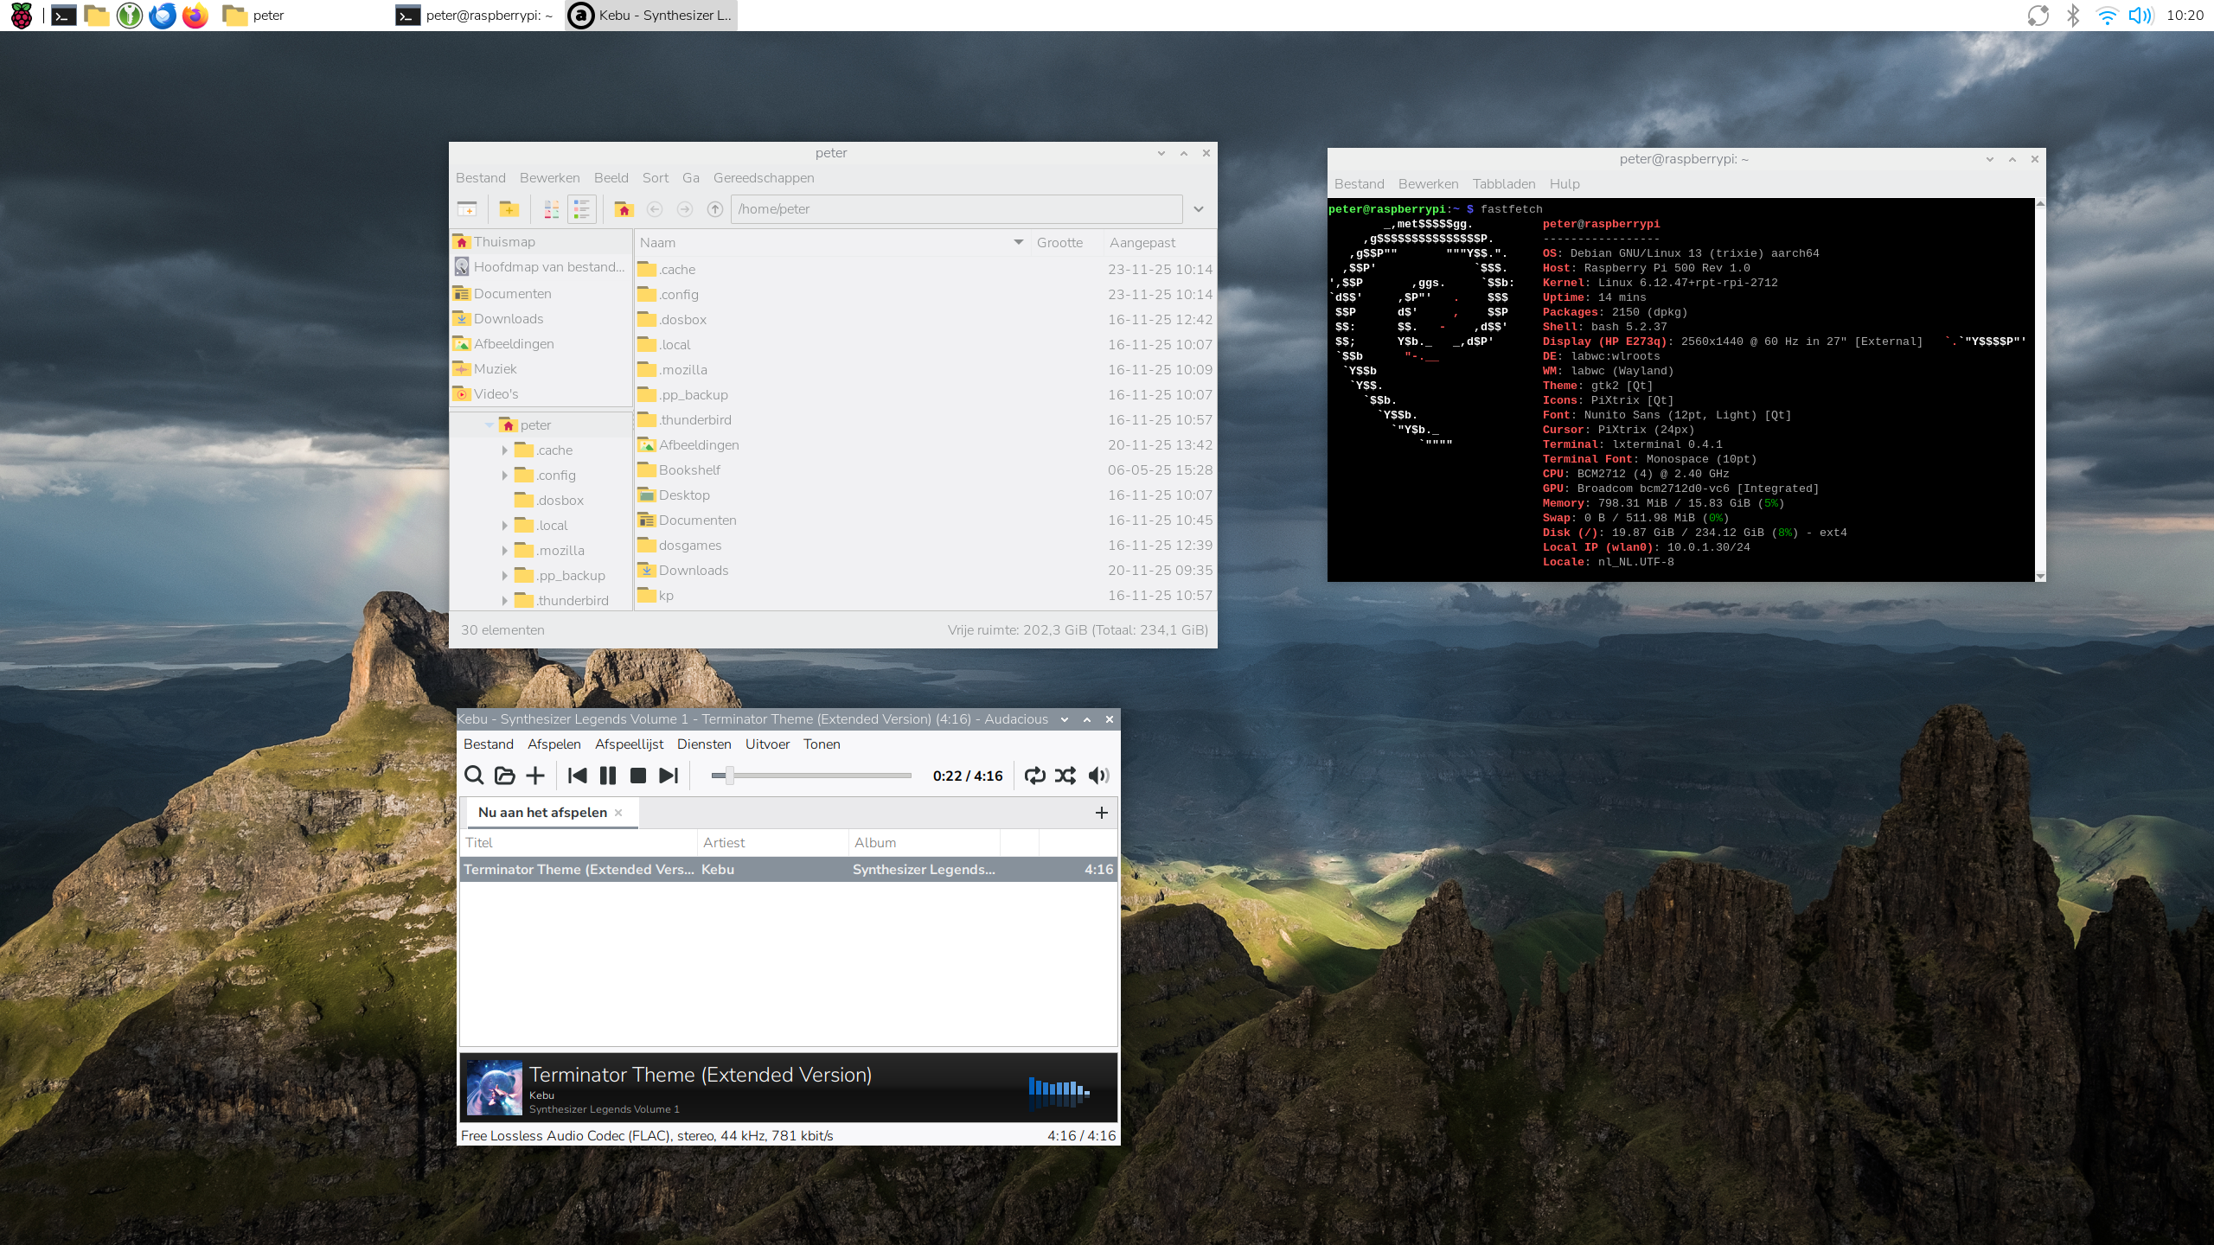Open files using the folder icon in Audacious
This screenshot has height=1245, width=2214.
click(504, 776)
